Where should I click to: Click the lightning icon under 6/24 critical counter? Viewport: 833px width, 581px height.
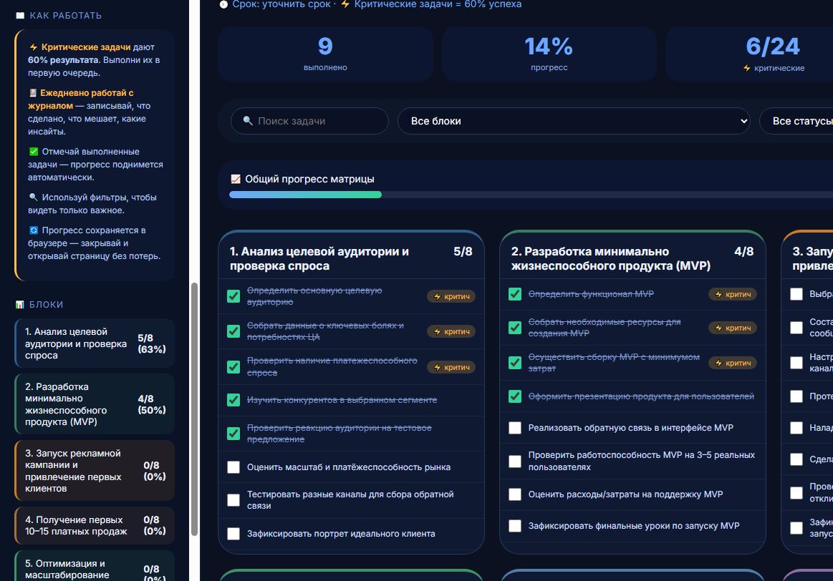(x=747, y=68)
